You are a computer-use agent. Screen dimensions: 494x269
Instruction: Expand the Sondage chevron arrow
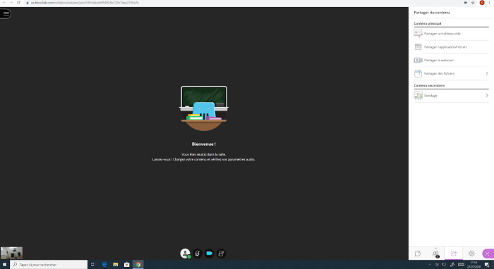pos(487,96)
